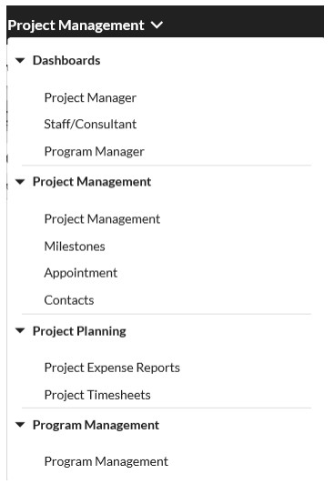Collapse the Program Management section triangle
Screen dimensions: 334x484
click(20, 425)
